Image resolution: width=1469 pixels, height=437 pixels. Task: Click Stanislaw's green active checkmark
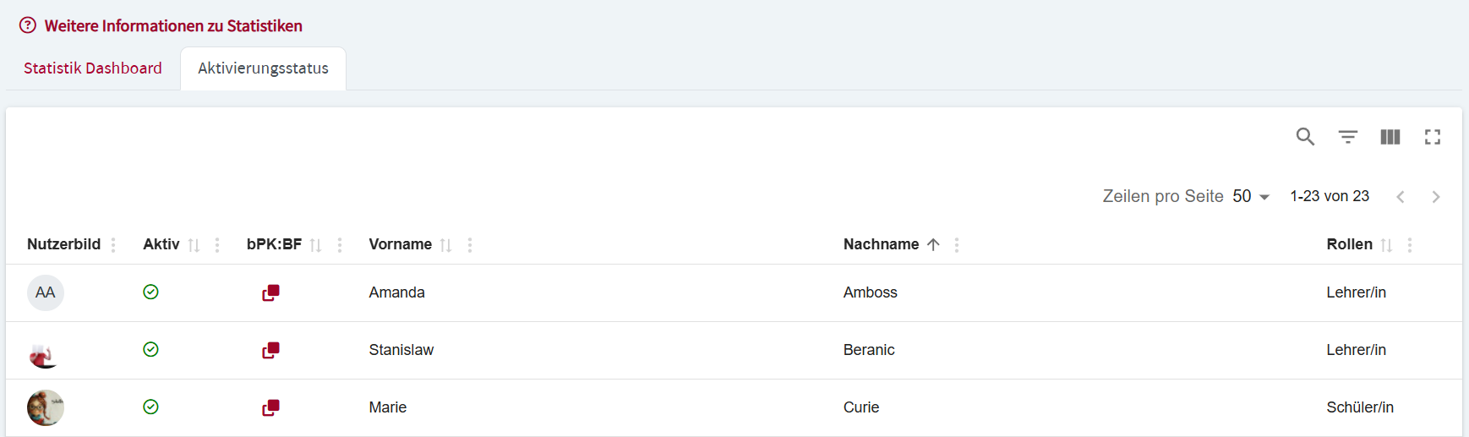150,349
